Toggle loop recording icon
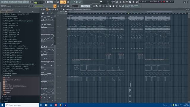 [68, 2]
